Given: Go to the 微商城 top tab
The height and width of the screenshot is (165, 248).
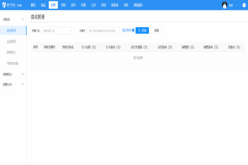Looking at the screenshot, I should (114, 5).
